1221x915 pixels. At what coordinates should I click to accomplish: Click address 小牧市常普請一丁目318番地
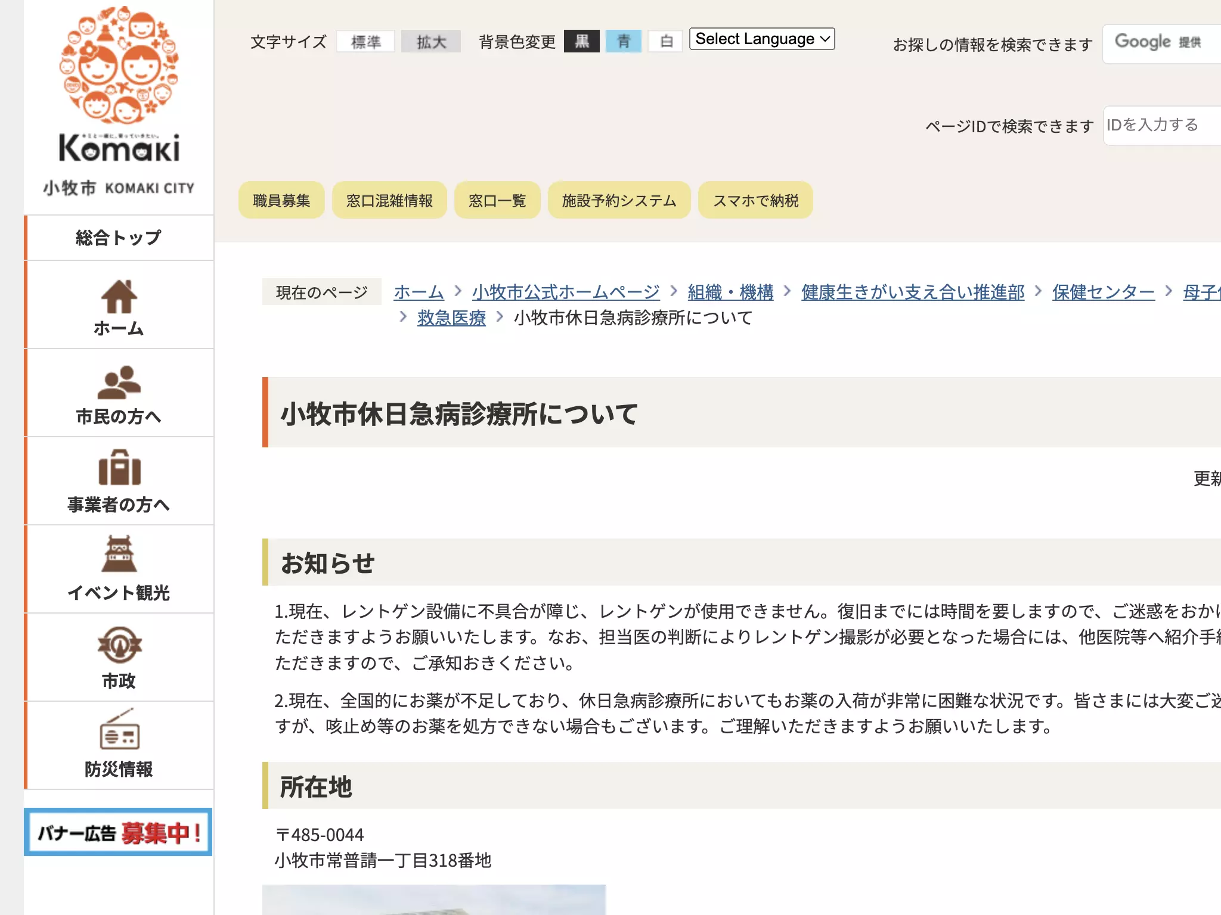pos(383,860)
